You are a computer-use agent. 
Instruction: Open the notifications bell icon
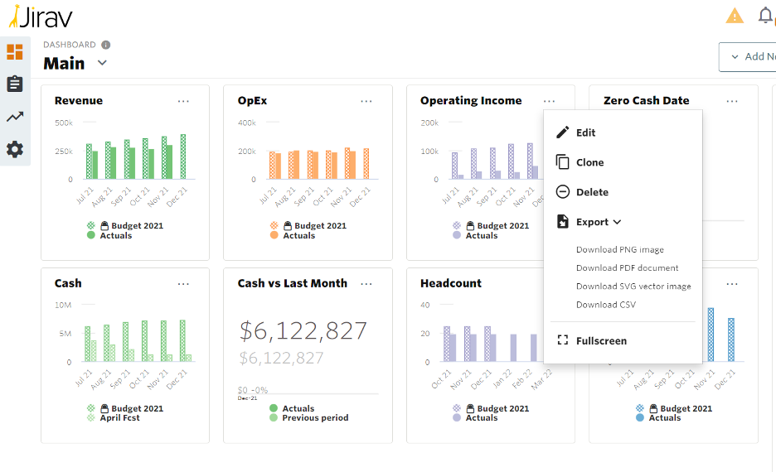[765, 16]
